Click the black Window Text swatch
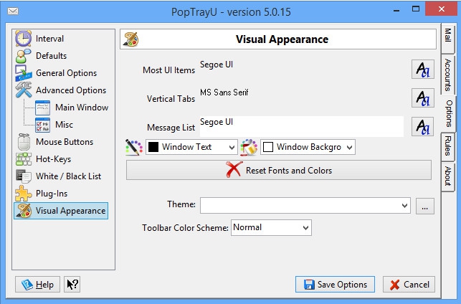The height and width of the screenshot is (304, 461). point(153,147)
